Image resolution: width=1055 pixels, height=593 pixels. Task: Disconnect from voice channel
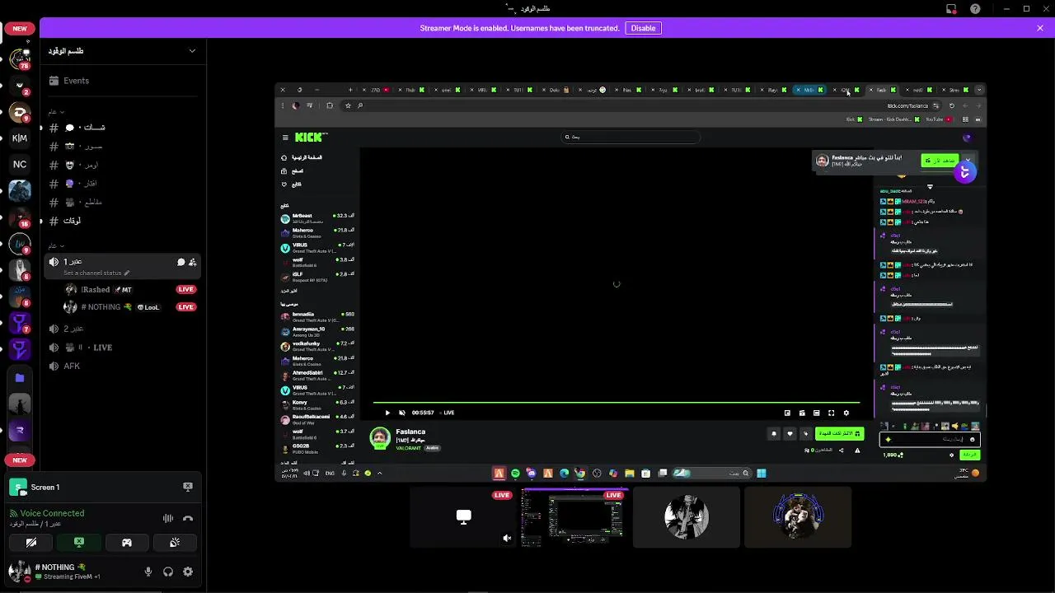(188, 518)
